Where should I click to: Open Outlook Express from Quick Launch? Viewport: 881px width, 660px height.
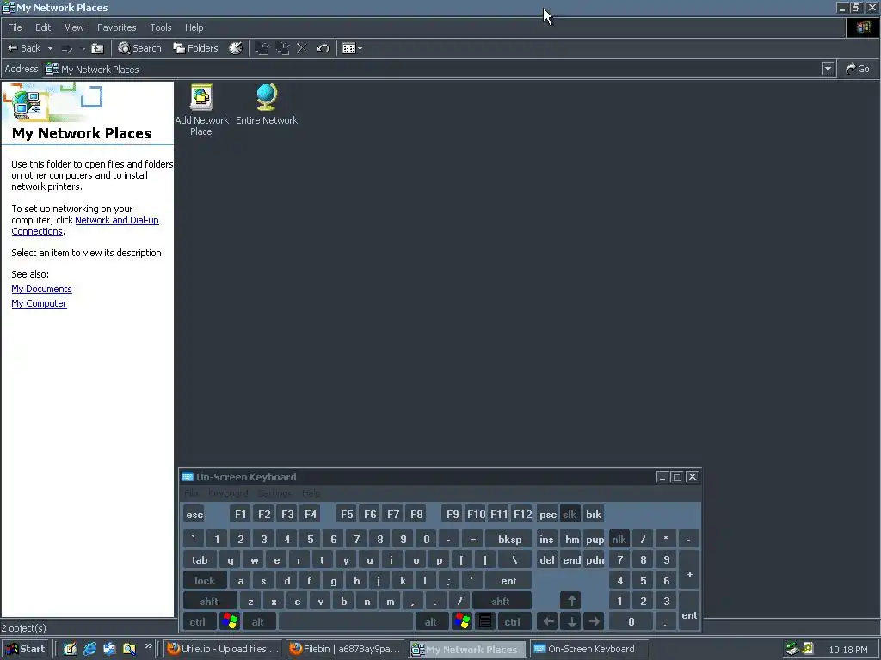coord(109,649)
